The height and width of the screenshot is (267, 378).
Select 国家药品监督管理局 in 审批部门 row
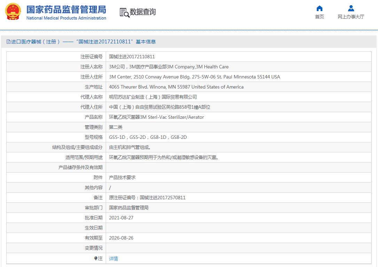pos(129,208)
